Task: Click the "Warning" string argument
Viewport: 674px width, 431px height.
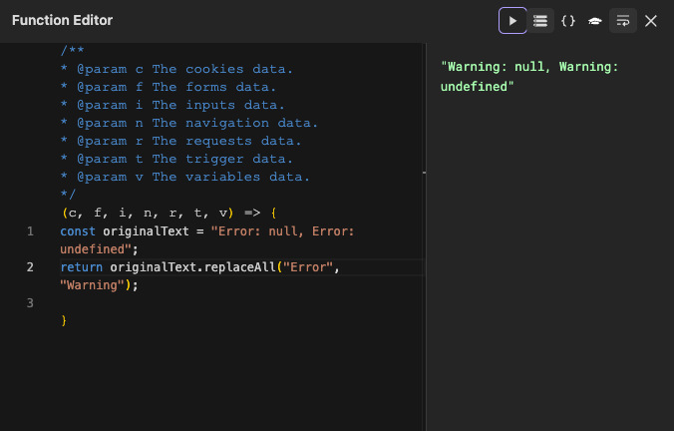Action: click(92, 285)
